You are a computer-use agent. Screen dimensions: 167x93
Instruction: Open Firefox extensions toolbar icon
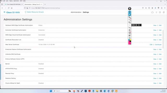(162, 8)
